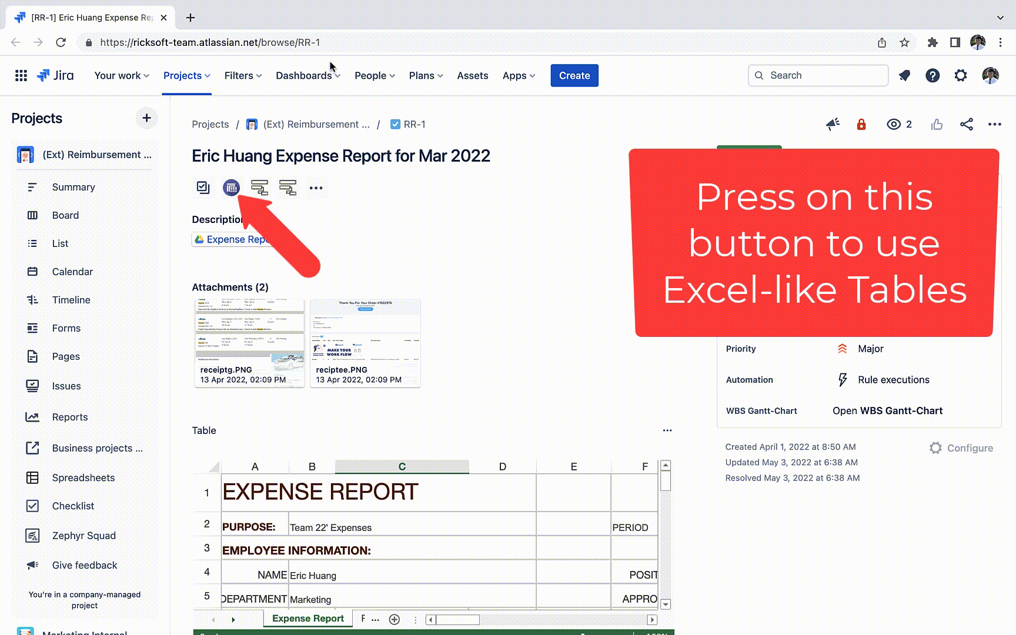
Task: Click the spreadsheet scroll down arrow
Action: (x=666, y=604)
